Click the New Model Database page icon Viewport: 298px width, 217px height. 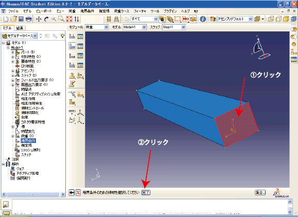pyautogui.click(x=6, y=19)
